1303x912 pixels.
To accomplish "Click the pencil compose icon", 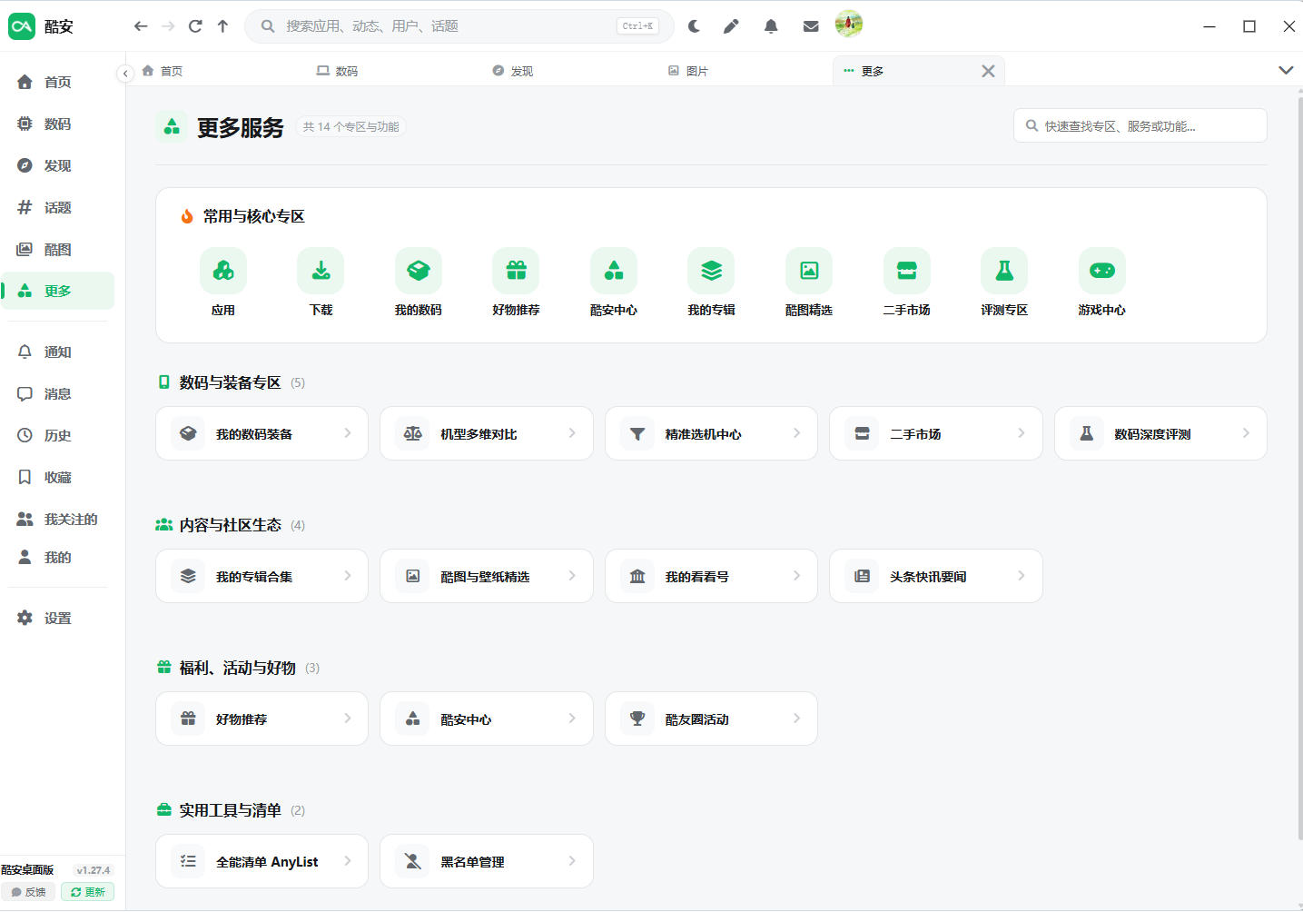I will click(x=731, y=26).
